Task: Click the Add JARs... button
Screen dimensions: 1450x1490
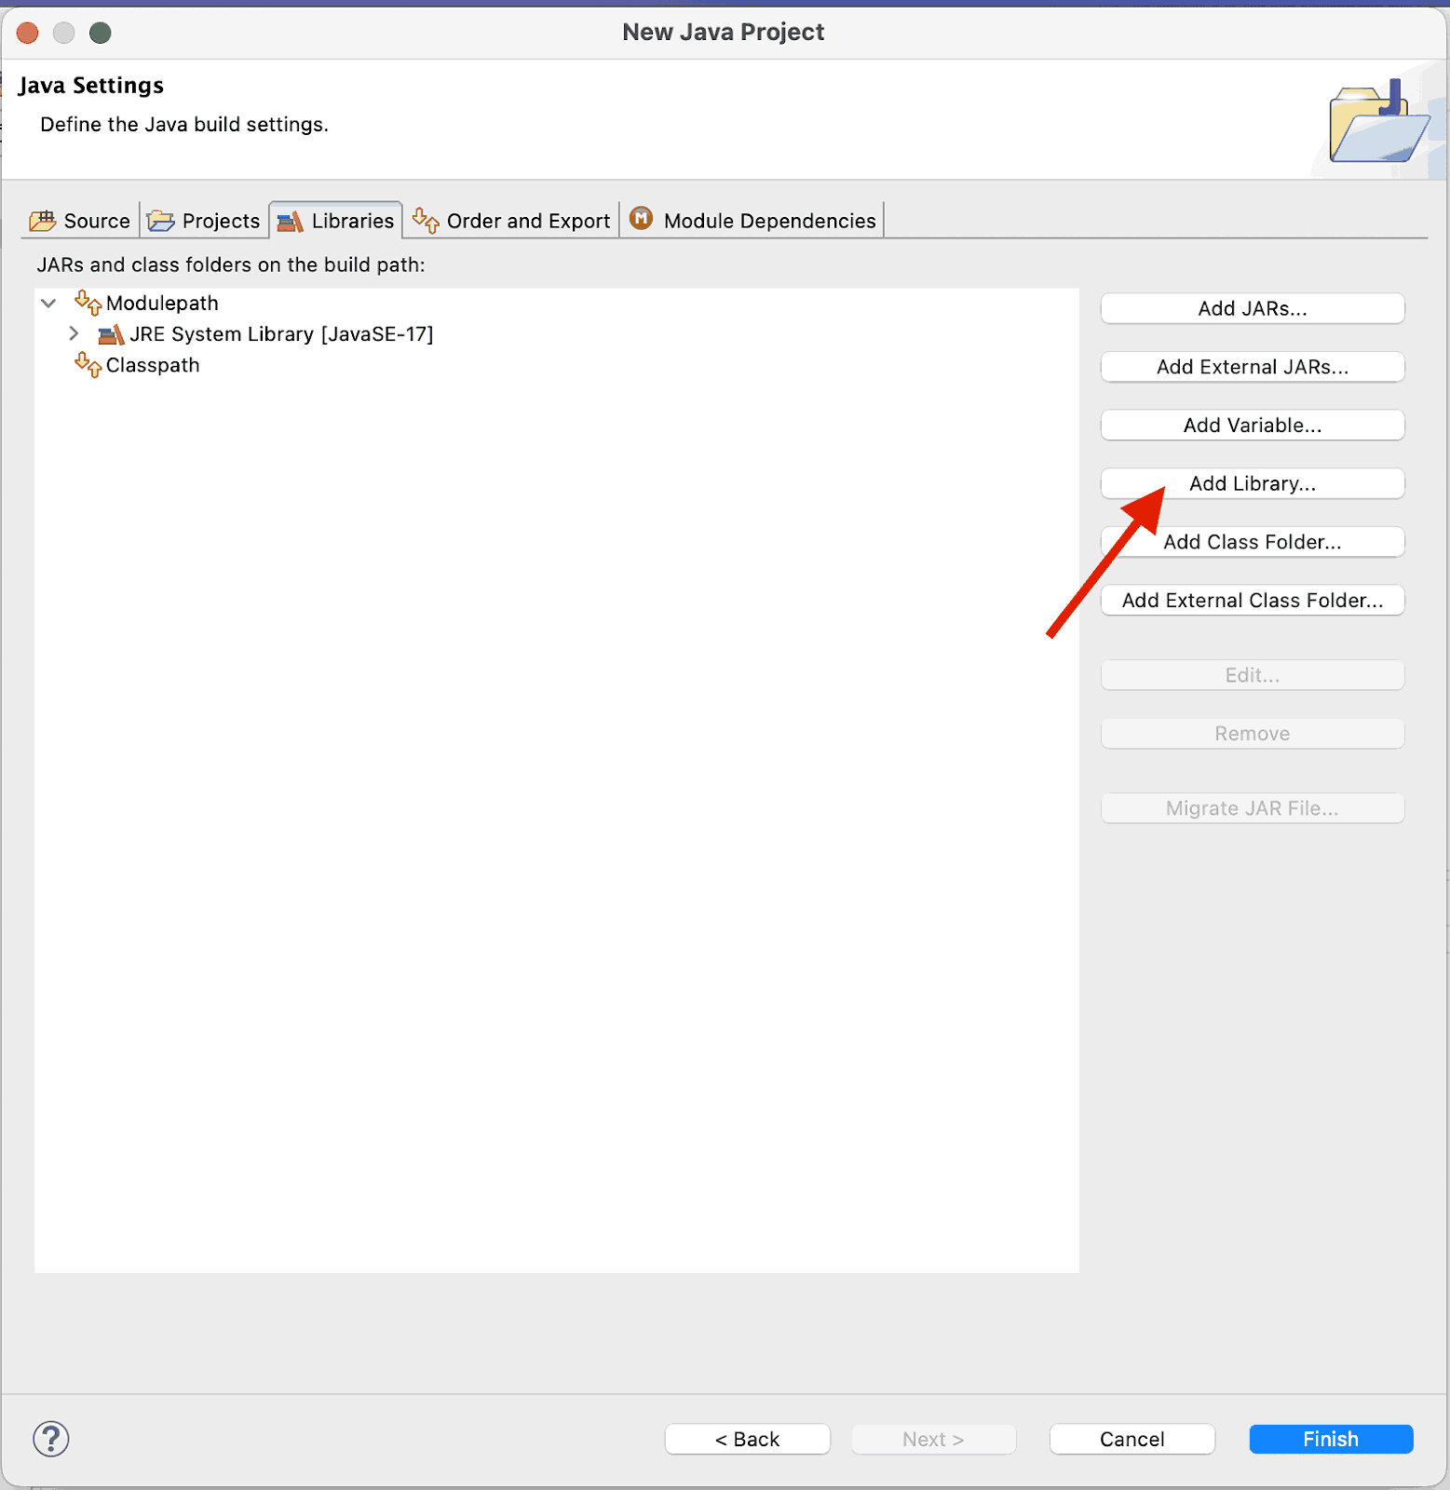Action: (x=1253, y=308)
